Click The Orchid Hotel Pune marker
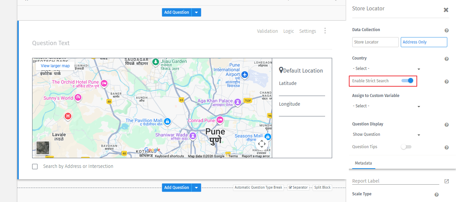Image resolution: width=456 pixels, height=202 pixels. pyautogui.click(x=104, y=83)
